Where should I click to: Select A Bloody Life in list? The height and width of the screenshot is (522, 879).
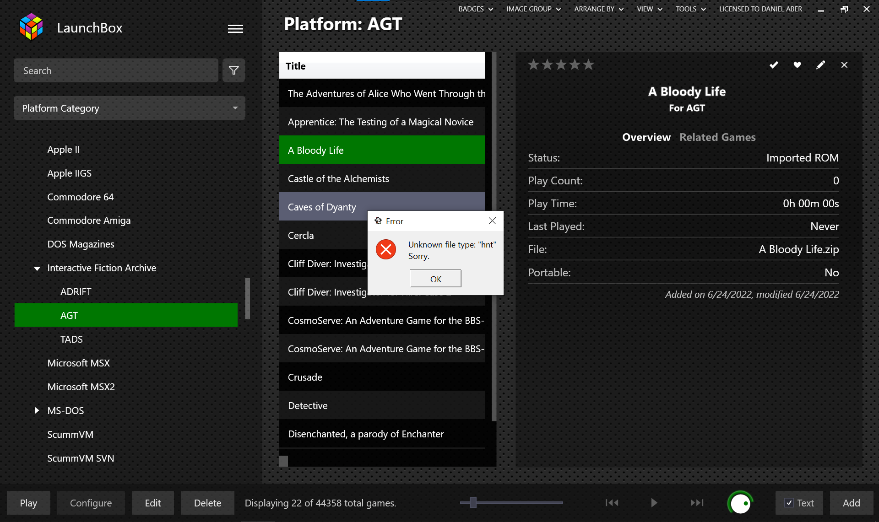(x=381, y=150)
